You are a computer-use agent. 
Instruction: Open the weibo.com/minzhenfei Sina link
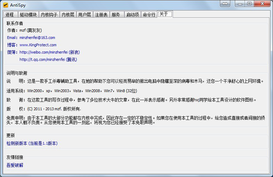(x=49, y=52)
